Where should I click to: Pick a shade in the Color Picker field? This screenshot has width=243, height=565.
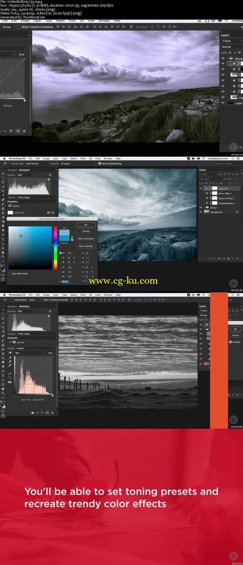click(30, 247)
